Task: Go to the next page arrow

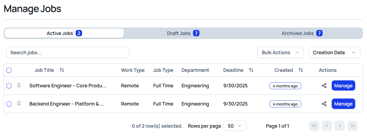Action: (340, 126)
